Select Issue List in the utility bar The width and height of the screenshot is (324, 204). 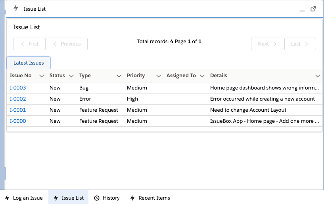(69, 198)
